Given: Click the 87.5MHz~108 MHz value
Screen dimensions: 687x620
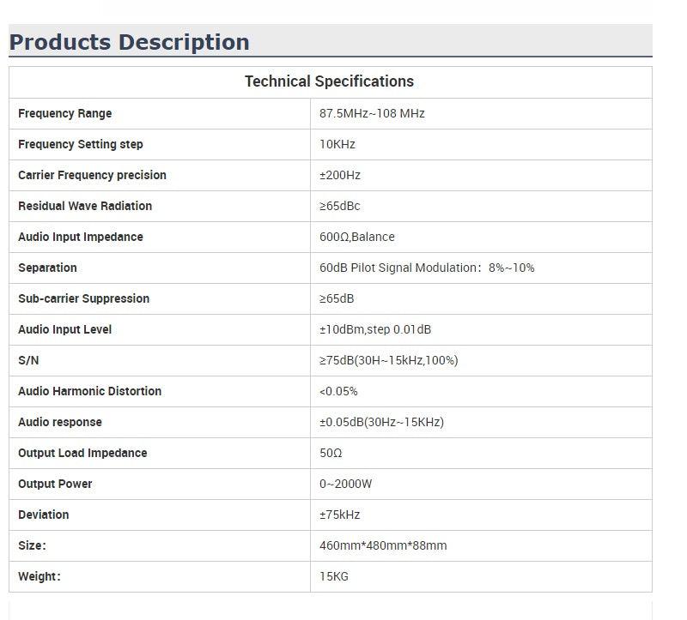Looking at the screenshot, I should [x=372, y=113].
